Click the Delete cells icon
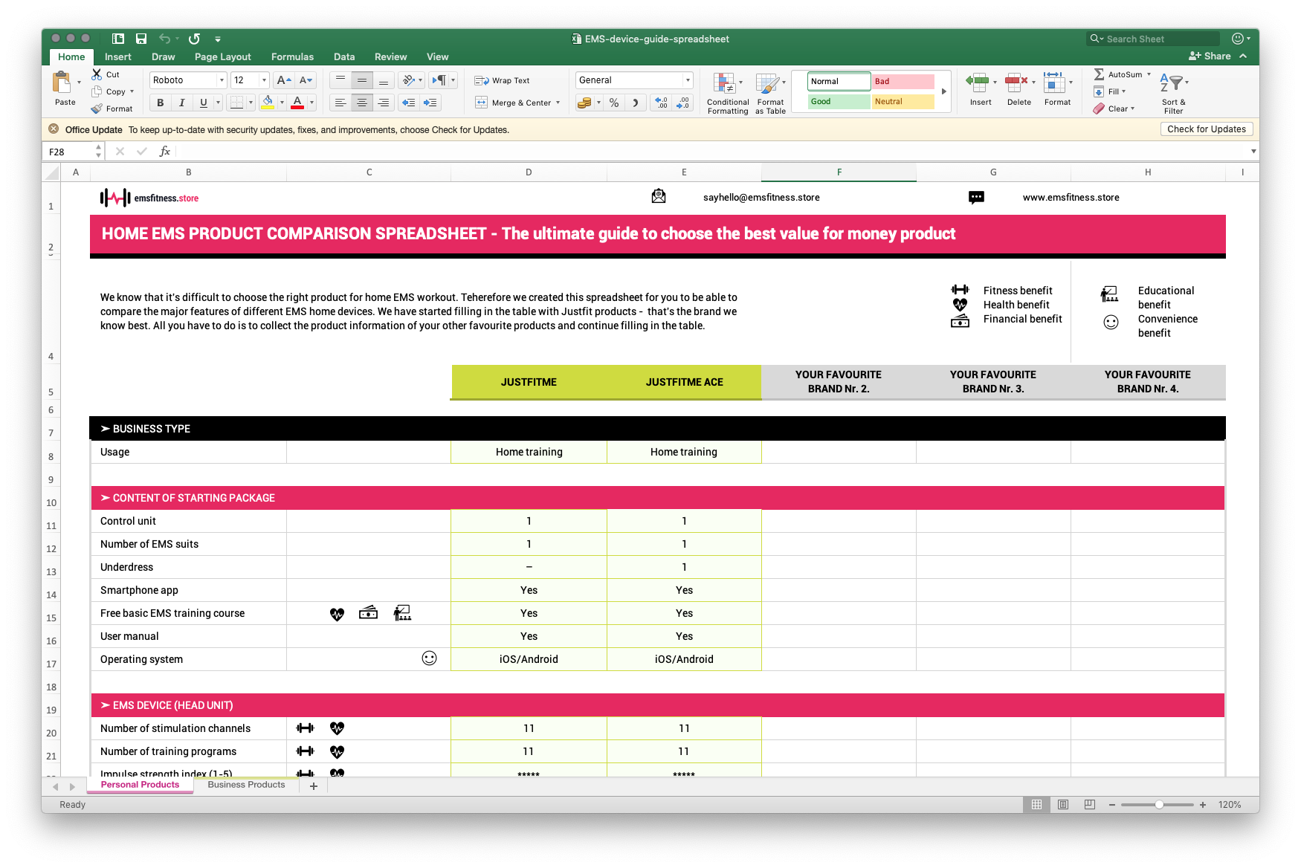 pyautogui.click(x=1016, y=82)
